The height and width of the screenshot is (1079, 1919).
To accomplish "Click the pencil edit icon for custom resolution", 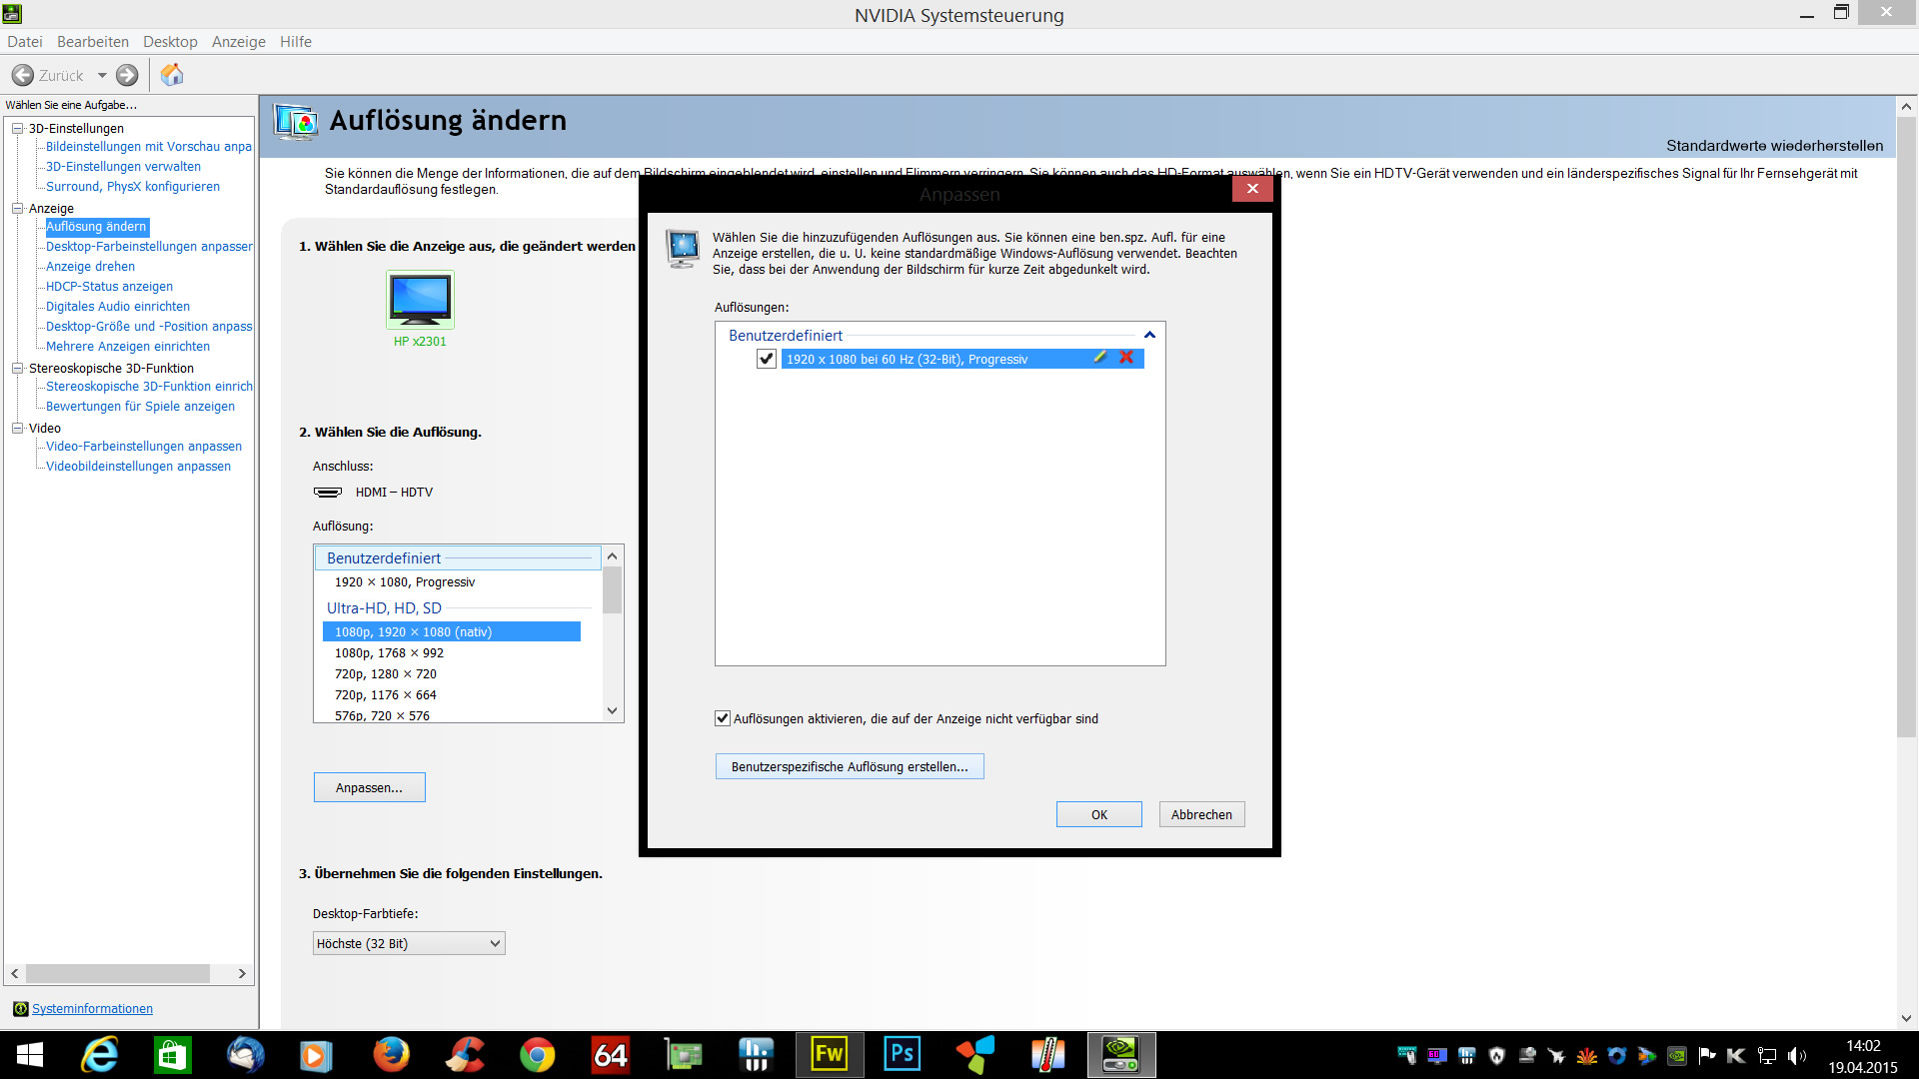I will click(1100, 358).
